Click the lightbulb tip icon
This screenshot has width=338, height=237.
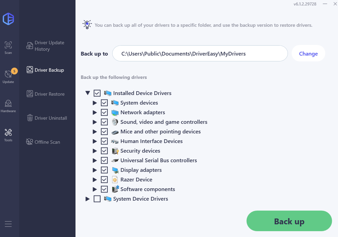coord(87,25)
